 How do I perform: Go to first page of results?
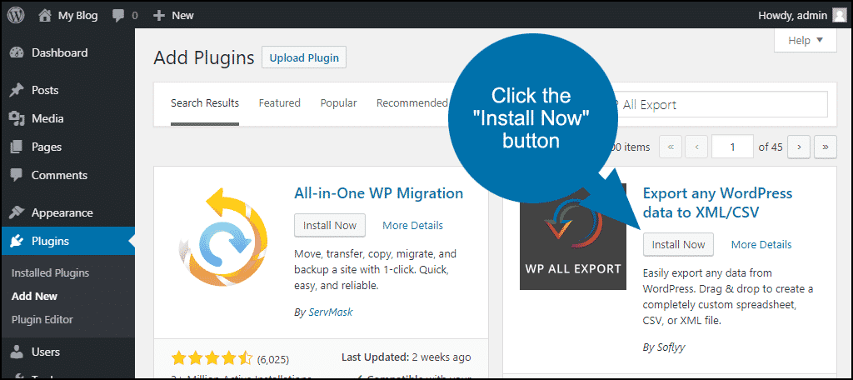coord(671,147)
